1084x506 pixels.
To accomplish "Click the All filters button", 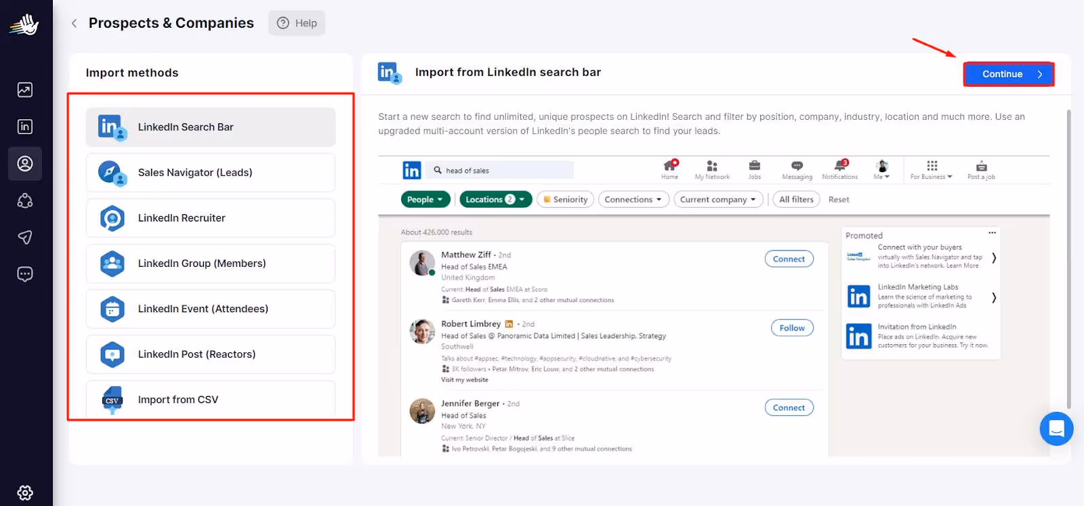I will pyautogui.click(x=796, y=199).
